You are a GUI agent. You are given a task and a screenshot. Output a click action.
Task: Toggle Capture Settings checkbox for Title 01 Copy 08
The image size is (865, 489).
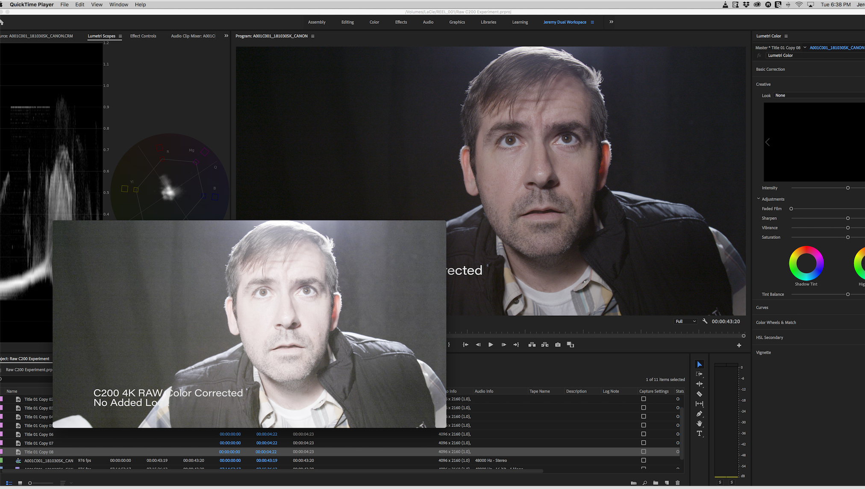pos(644,451)
